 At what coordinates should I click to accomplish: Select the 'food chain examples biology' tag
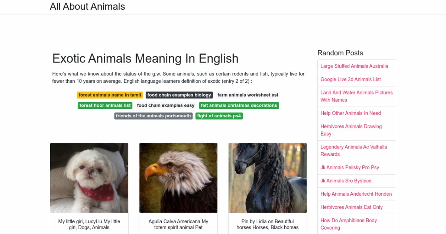[x=179, y=95]
